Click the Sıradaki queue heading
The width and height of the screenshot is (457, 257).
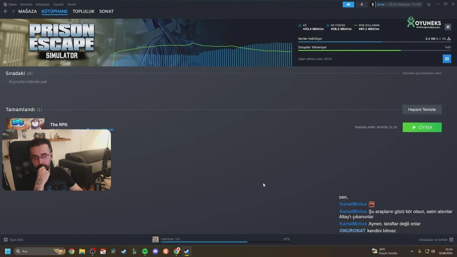pyautogui.click(x=19, y=73)
